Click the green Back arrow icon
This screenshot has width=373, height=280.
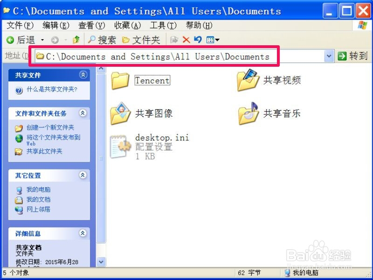10,40
